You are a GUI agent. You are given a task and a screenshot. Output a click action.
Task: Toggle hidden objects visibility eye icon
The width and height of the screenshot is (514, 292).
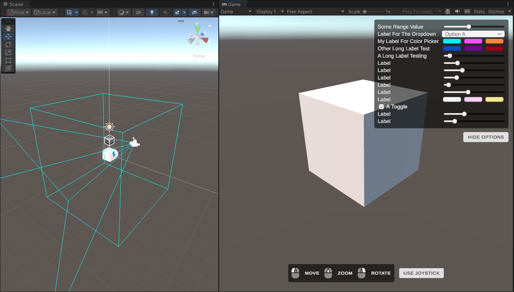pyautogui.click(x=194, y=12)
